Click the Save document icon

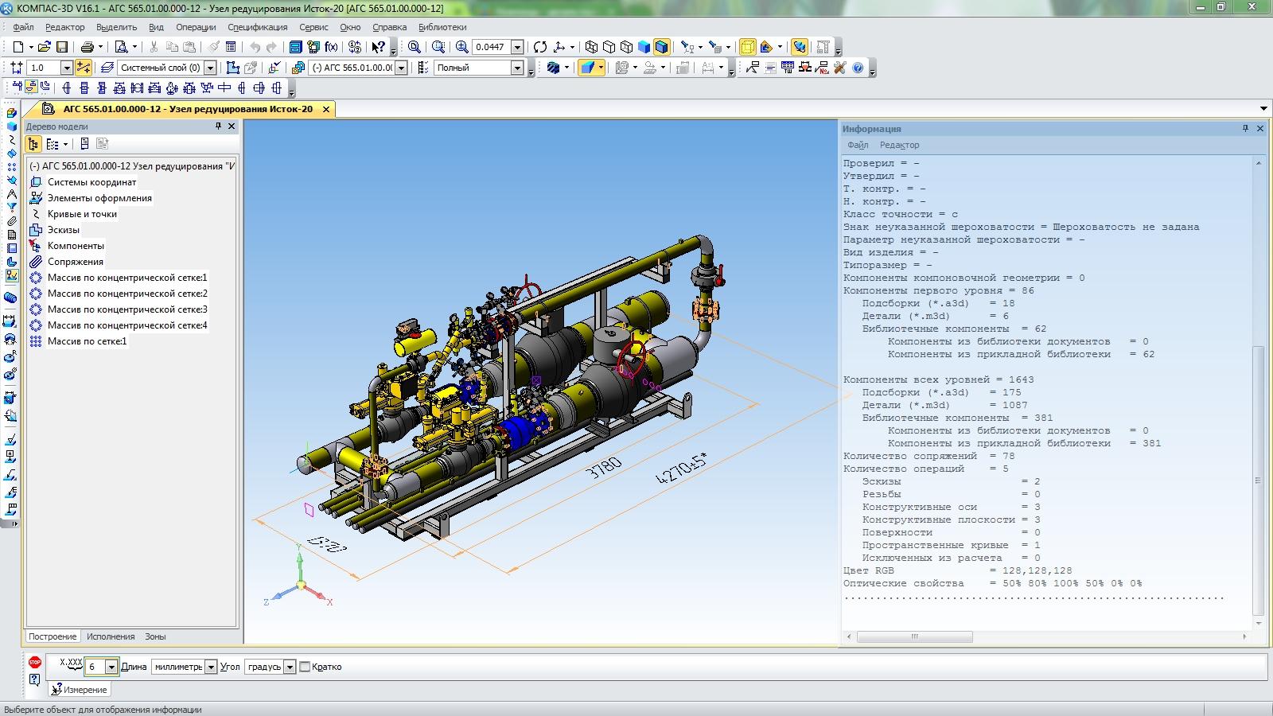click(62, 47)
